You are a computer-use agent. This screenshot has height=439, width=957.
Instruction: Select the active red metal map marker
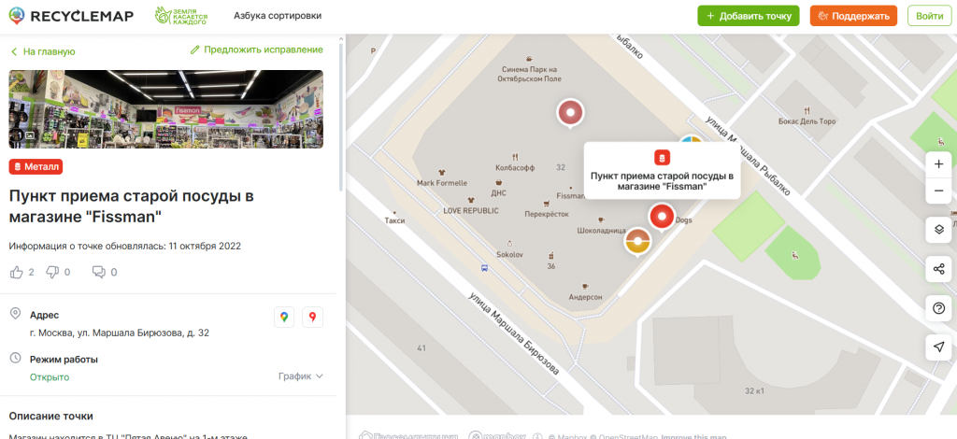coord(662,218)
